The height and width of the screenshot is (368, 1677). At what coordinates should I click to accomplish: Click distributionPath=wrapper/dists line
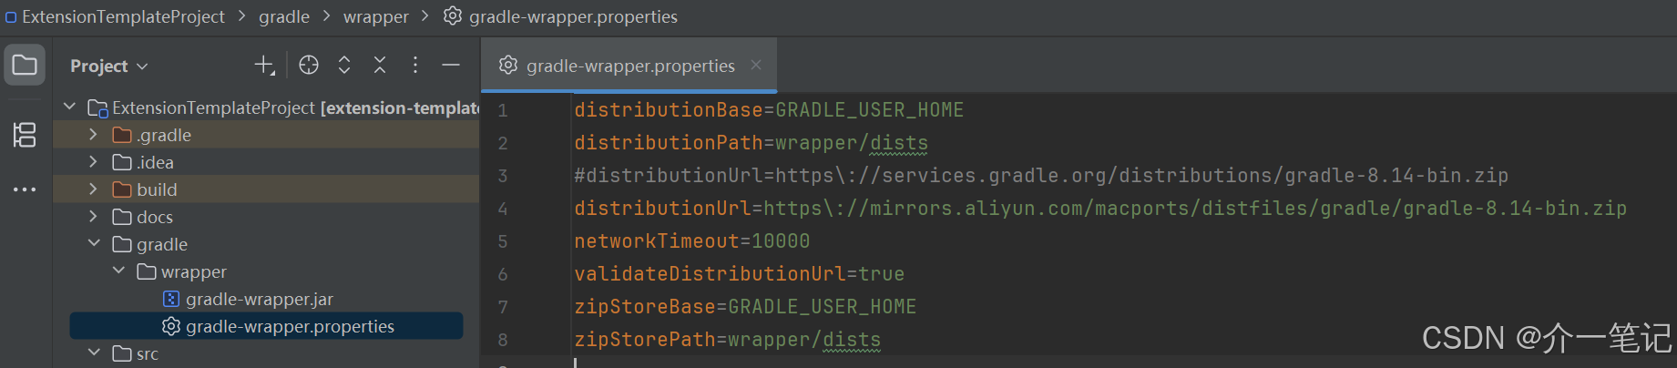(751, 143)
